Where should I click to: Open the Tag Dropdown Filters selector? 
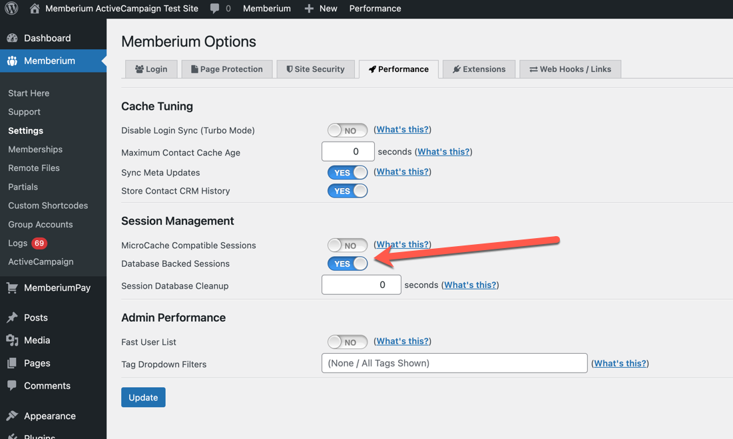coord(455,363)
